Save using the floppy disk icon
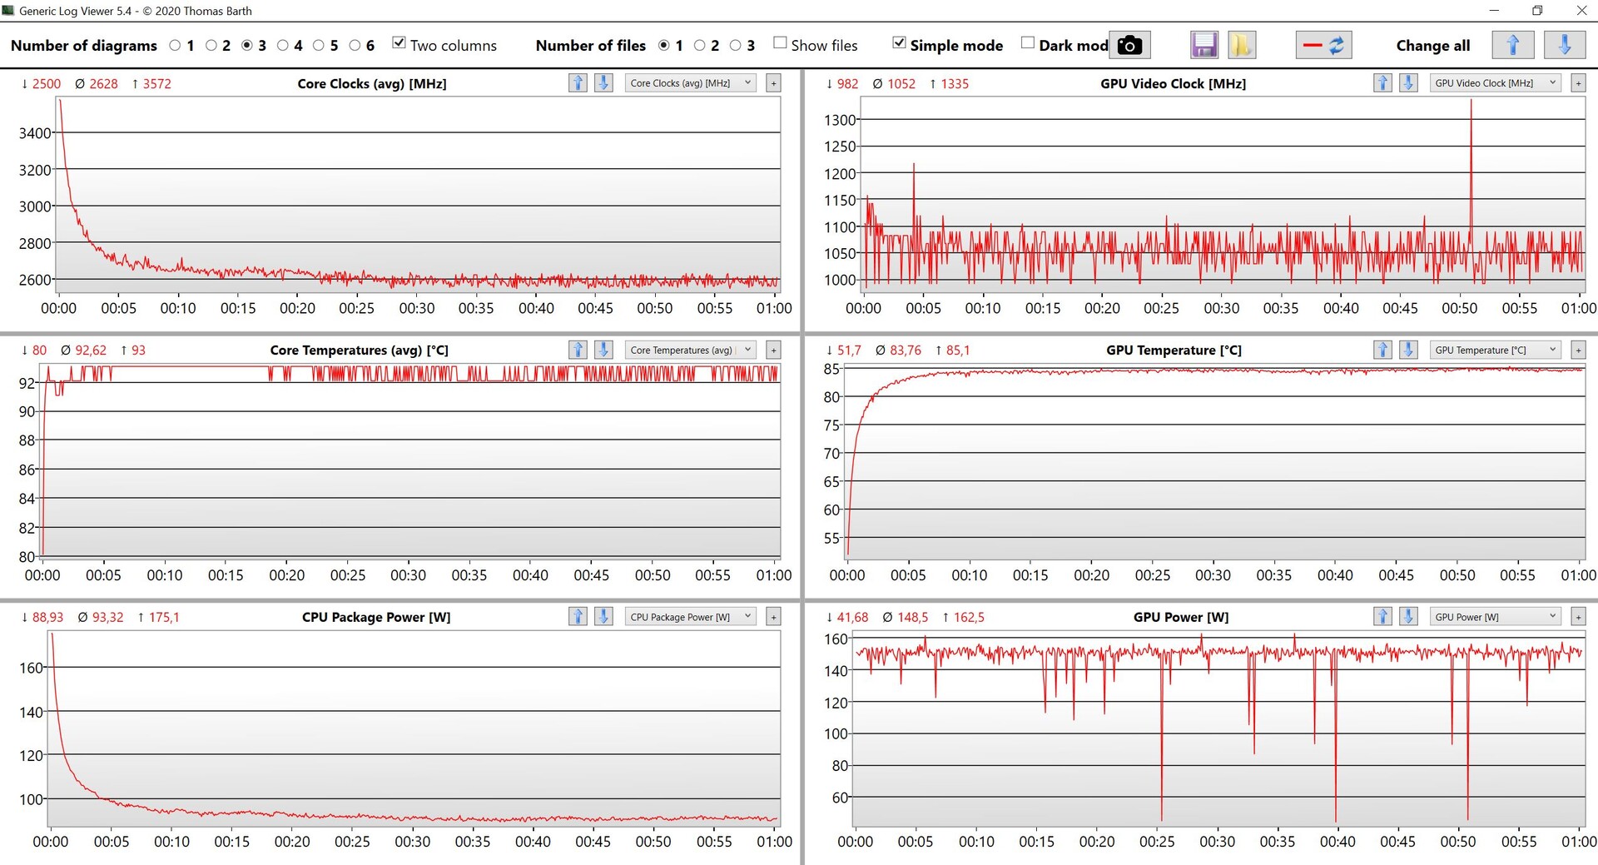 click(1204, 45)
